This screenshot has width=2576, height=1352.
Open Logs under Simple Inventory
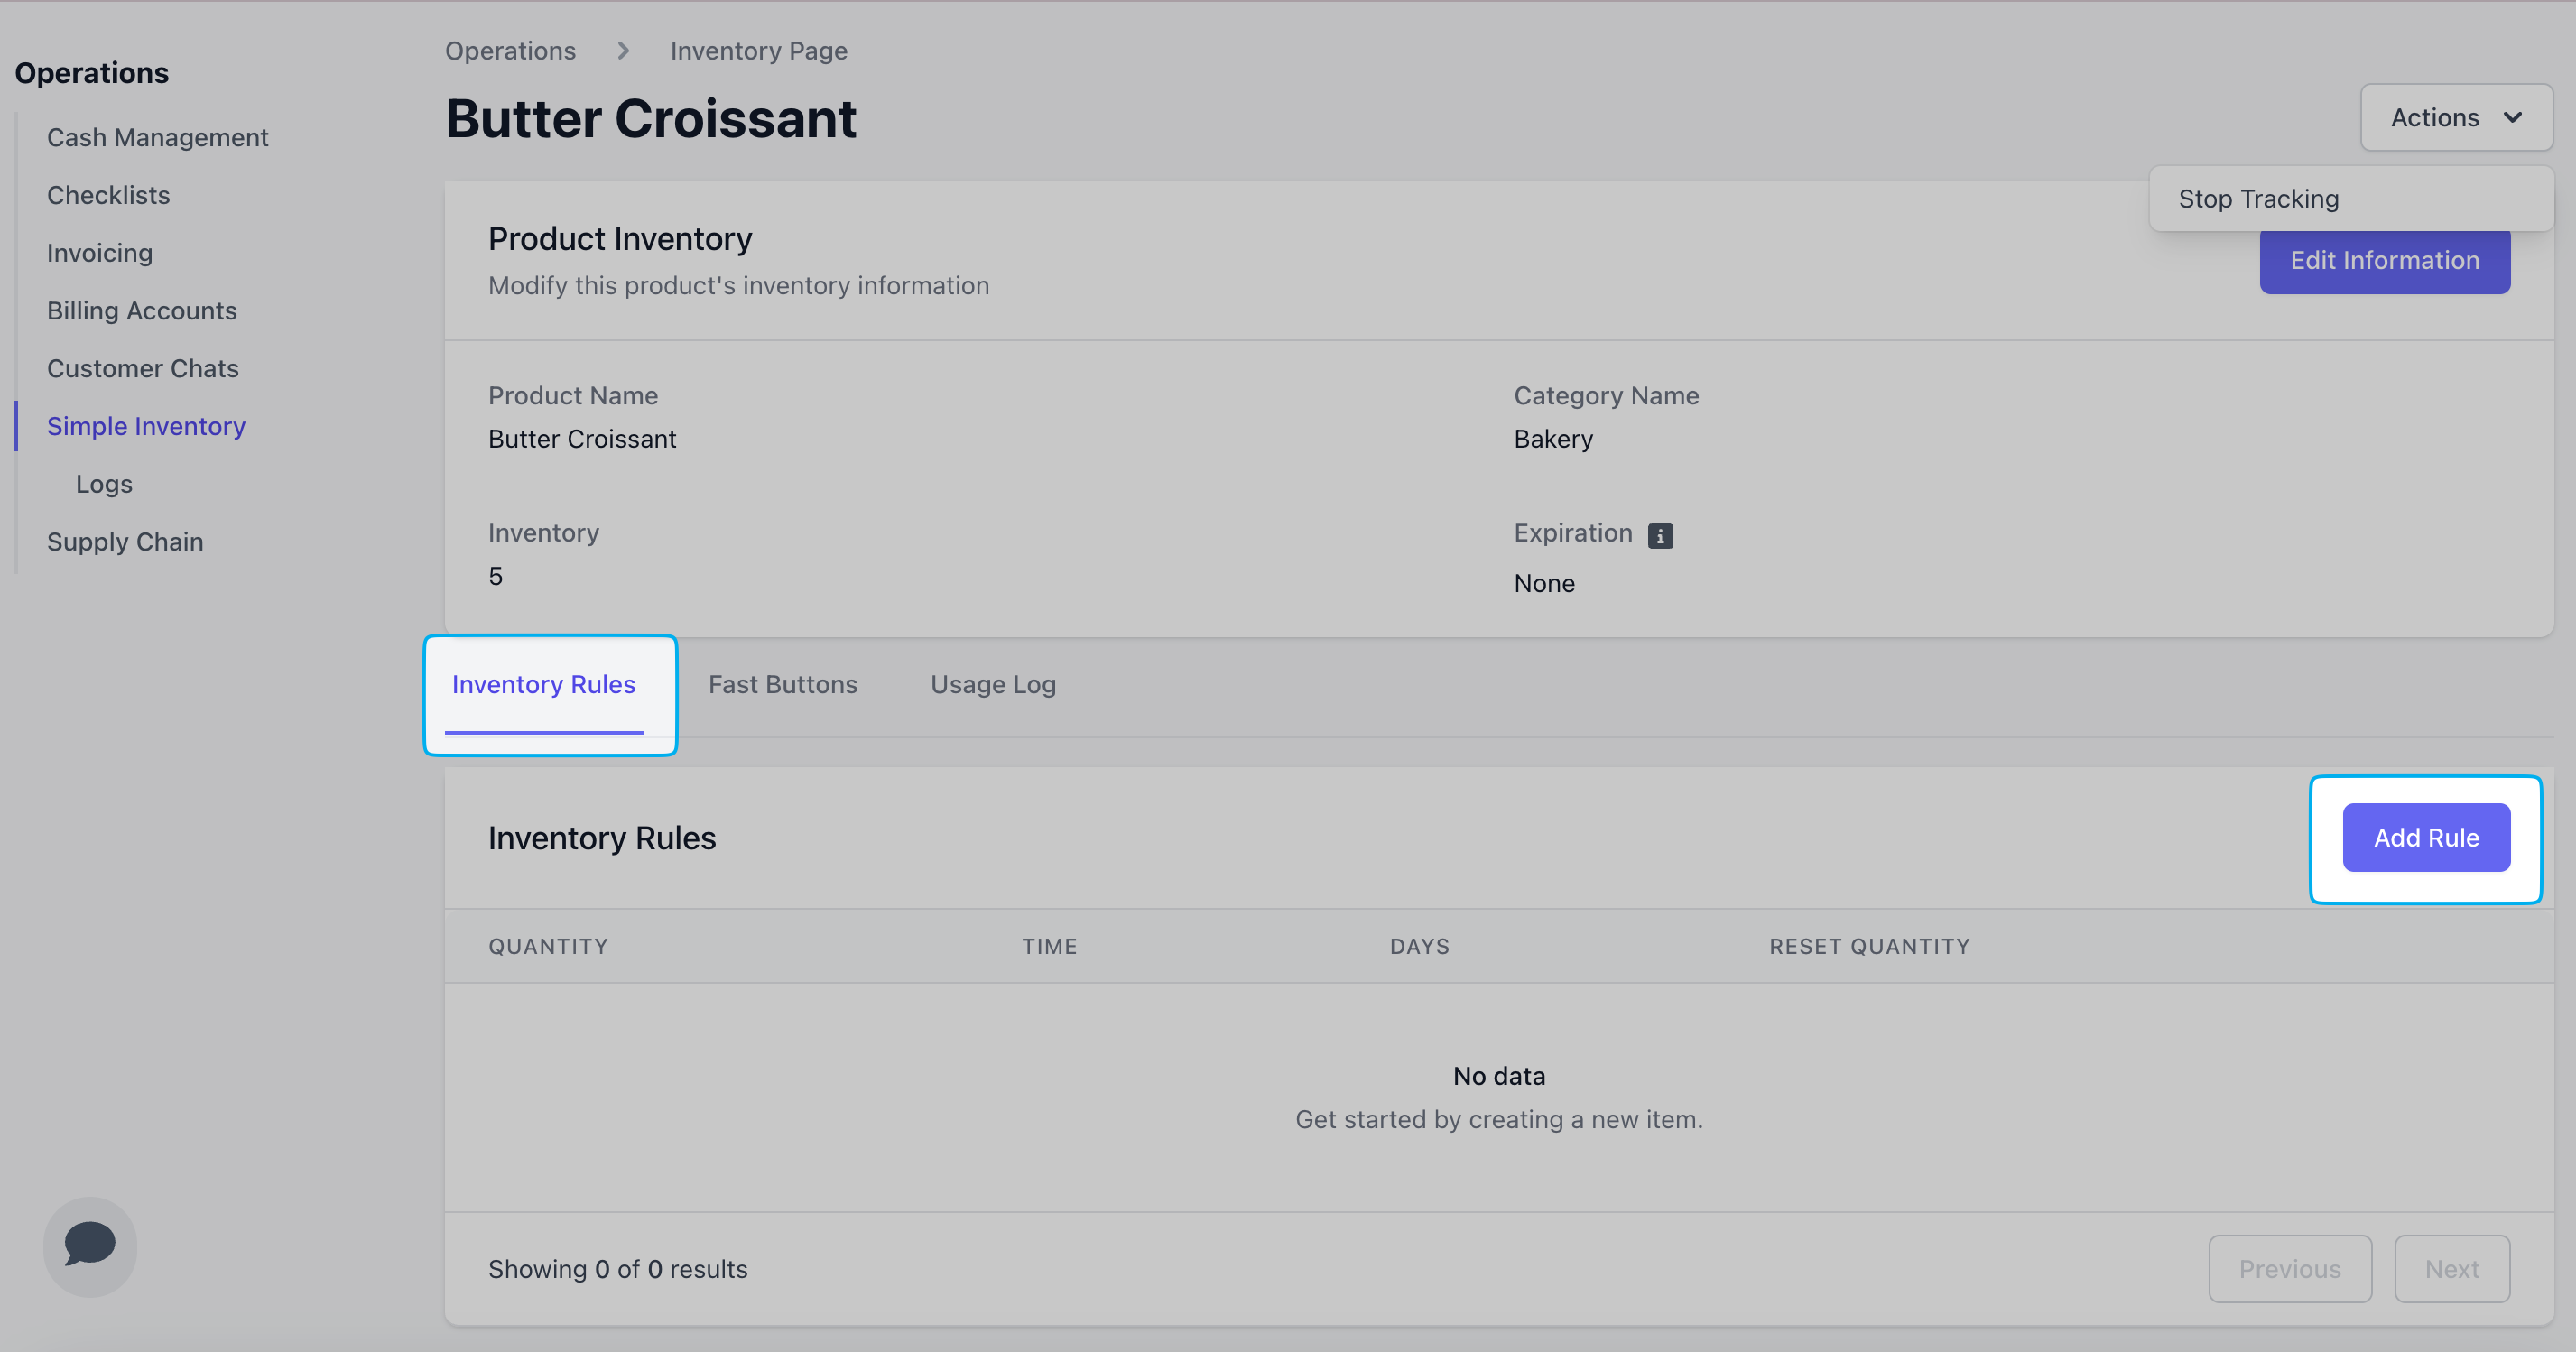click(104, 484)
